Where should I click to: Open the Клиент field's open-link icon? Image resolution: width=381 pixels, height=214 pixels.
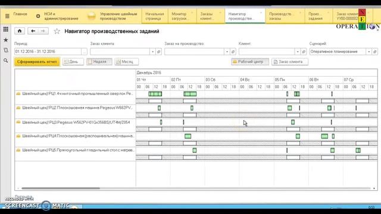pyautogui.click(x=304, y=52)
